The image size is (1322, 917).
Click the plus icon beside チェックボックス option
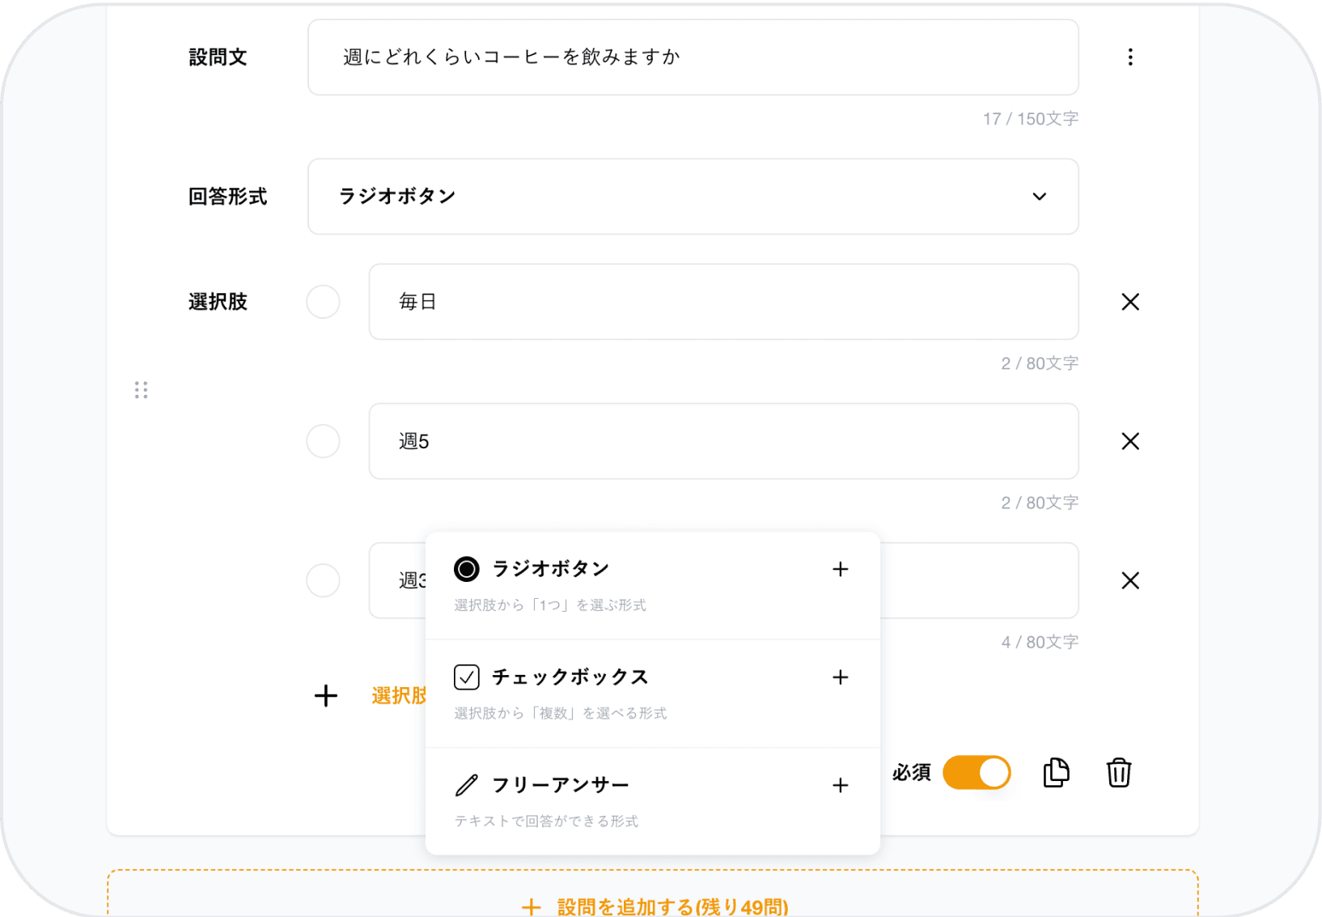coord(841,677)
